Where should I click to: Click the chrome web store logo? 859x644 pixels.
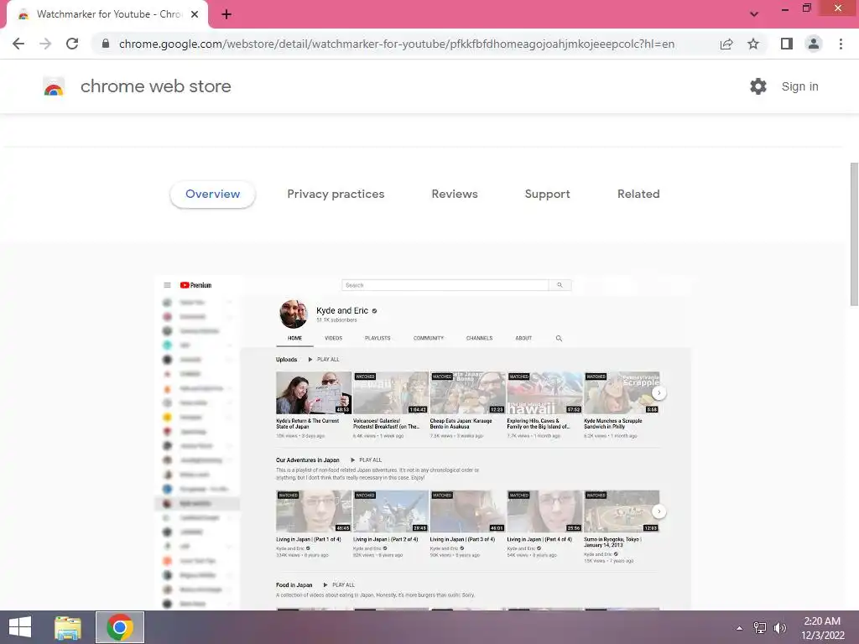tap(54, 86)
